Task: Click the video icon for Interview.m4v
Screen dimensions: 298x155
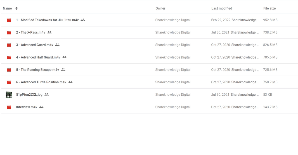Action: 9,107
